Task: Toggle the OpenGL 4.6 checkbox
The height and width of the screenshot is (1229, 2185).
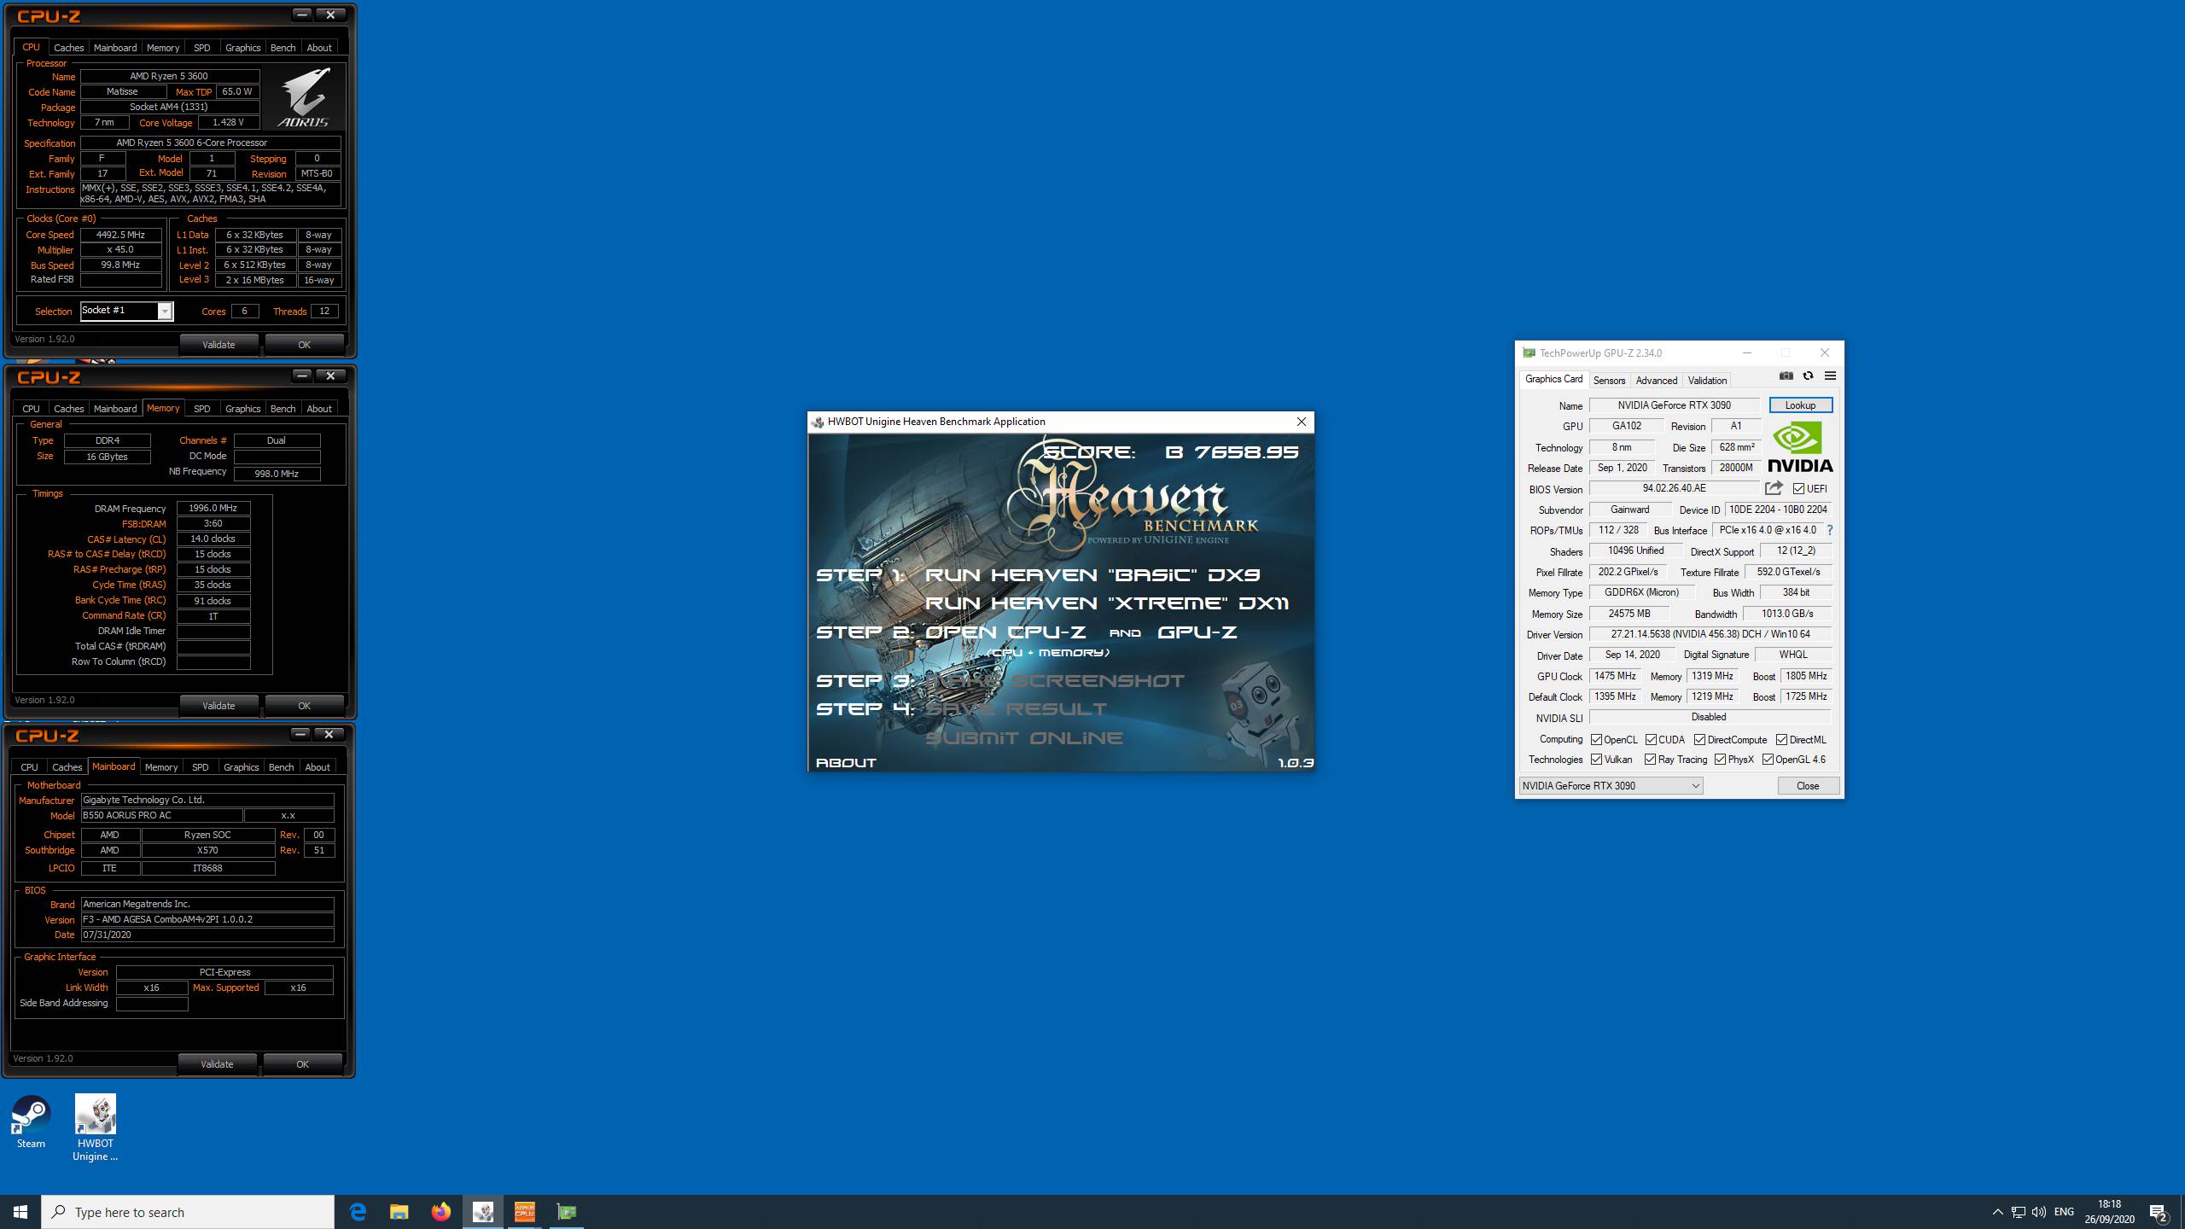Action: point(1768,760)
